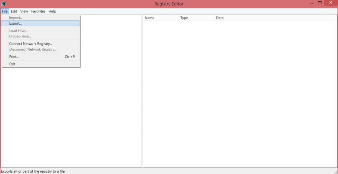Screen dimensions: 338x174
Task: Click the Registry Editor app icon
Action: tap(3, 4)
